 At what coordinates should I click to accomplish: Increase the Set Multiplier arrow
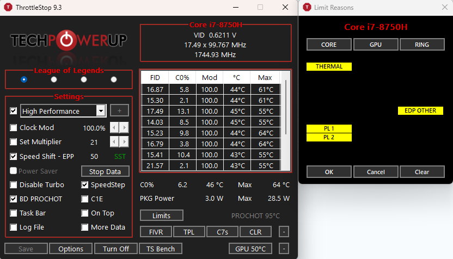point(125,142)
